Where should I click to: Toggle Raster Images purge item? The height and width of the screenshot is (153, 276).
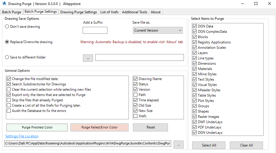195,116
